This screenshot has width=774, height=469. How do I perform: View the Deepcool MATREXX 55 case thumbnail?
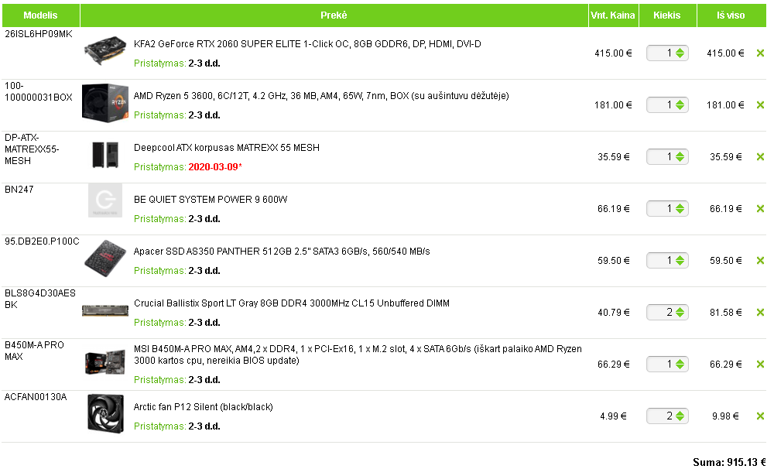coord(105,155)
